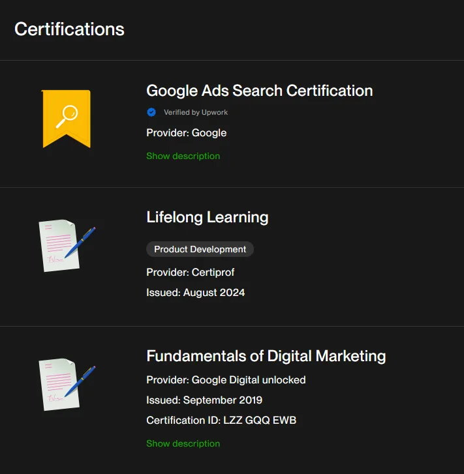Screen dimensions: 464x474
Task: Click the Fundamentals of Digital Marketing title
Action: point(266,356)
